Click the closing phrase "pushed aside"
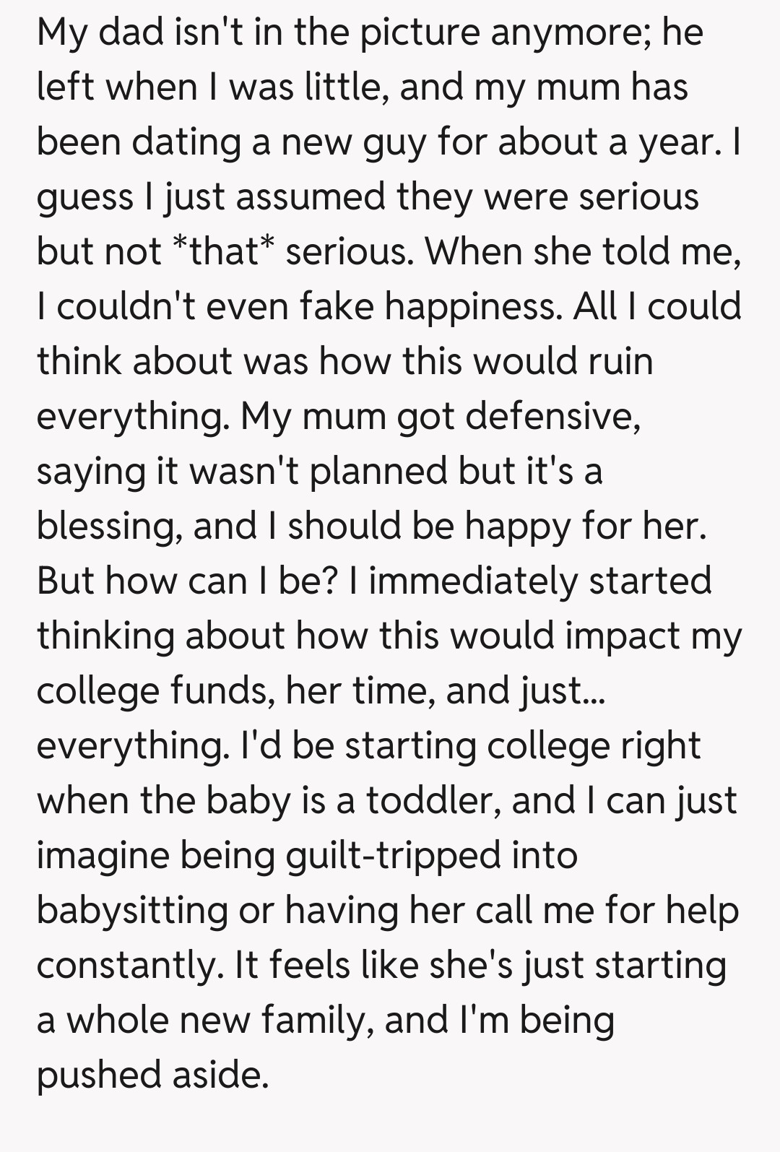Screen dimensions: 780x1152 click(x=152, y=1075)
